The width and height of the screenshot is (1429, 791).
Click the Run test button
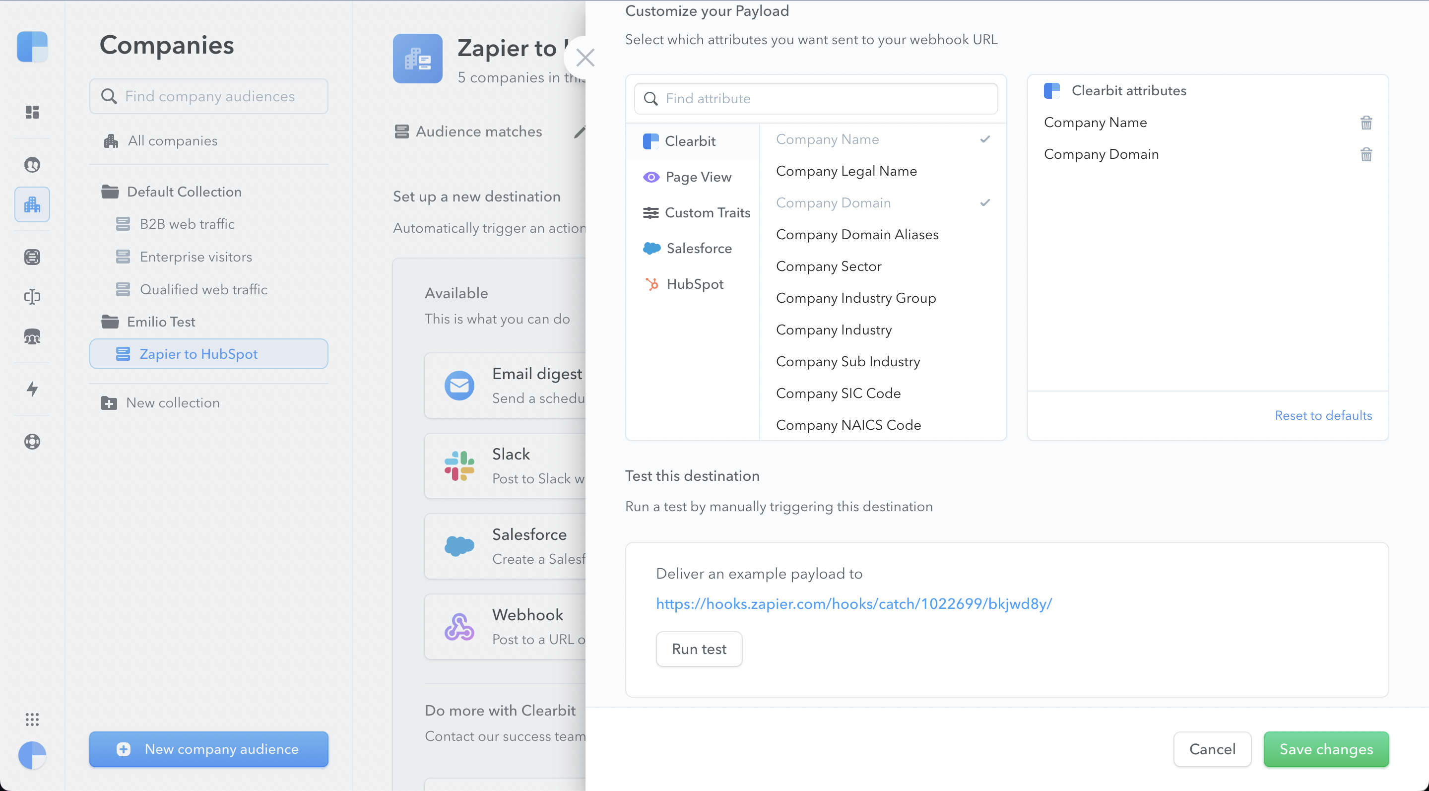(699, 649)
